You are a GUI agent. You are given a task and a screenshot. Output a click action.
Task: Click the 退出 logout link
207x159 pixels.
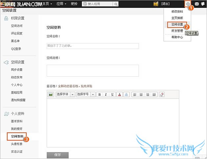(x=165, y=4)
